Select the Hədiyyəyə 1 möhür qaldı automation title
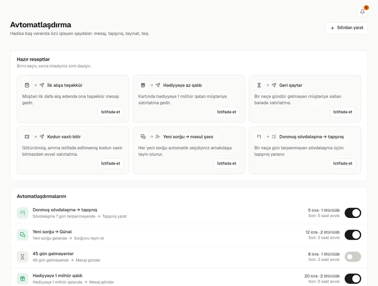 click(x=57, y=276)
